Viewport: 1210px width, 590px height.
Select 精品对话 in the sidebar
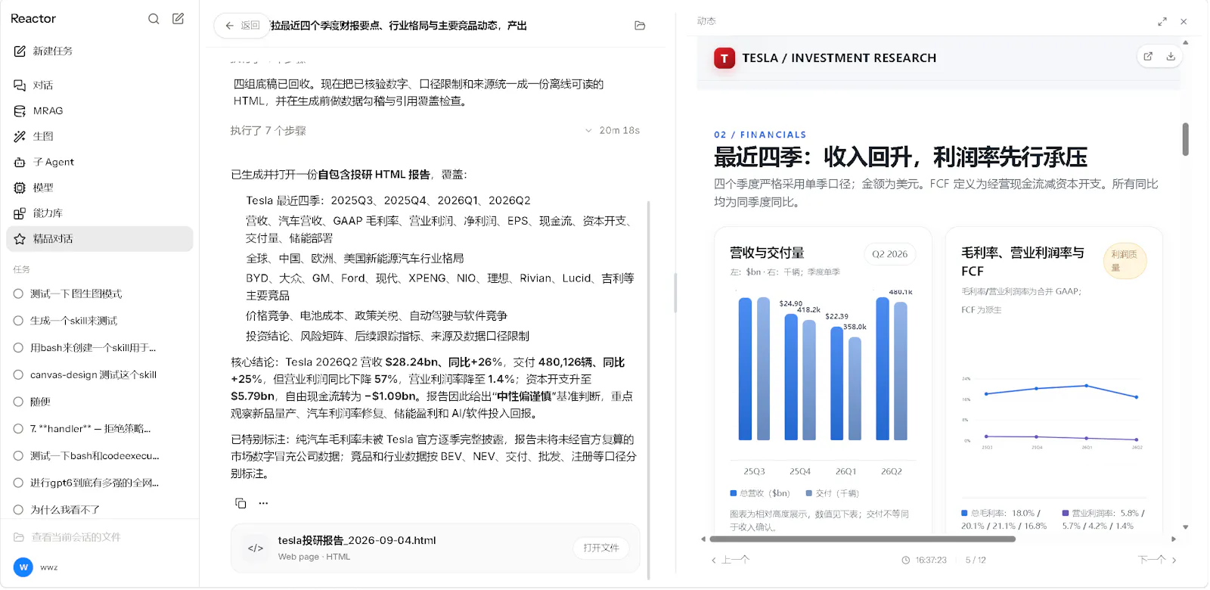(100, 239)
